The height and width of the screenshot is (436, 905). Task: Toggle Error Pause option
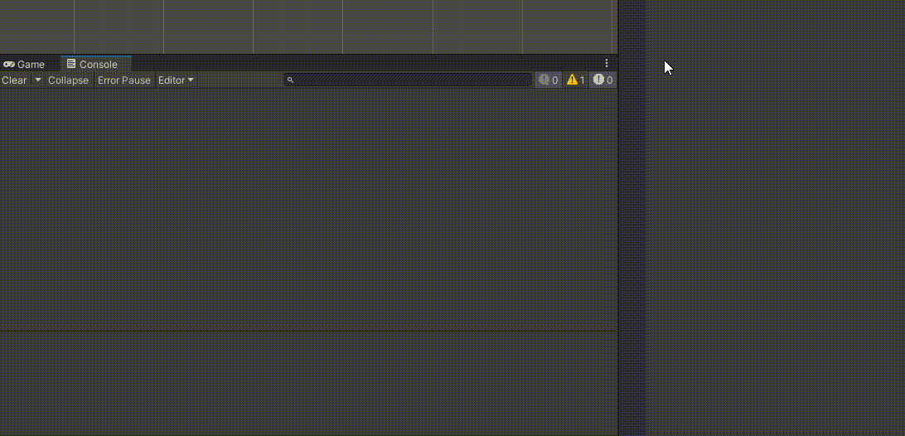(124, 80)
